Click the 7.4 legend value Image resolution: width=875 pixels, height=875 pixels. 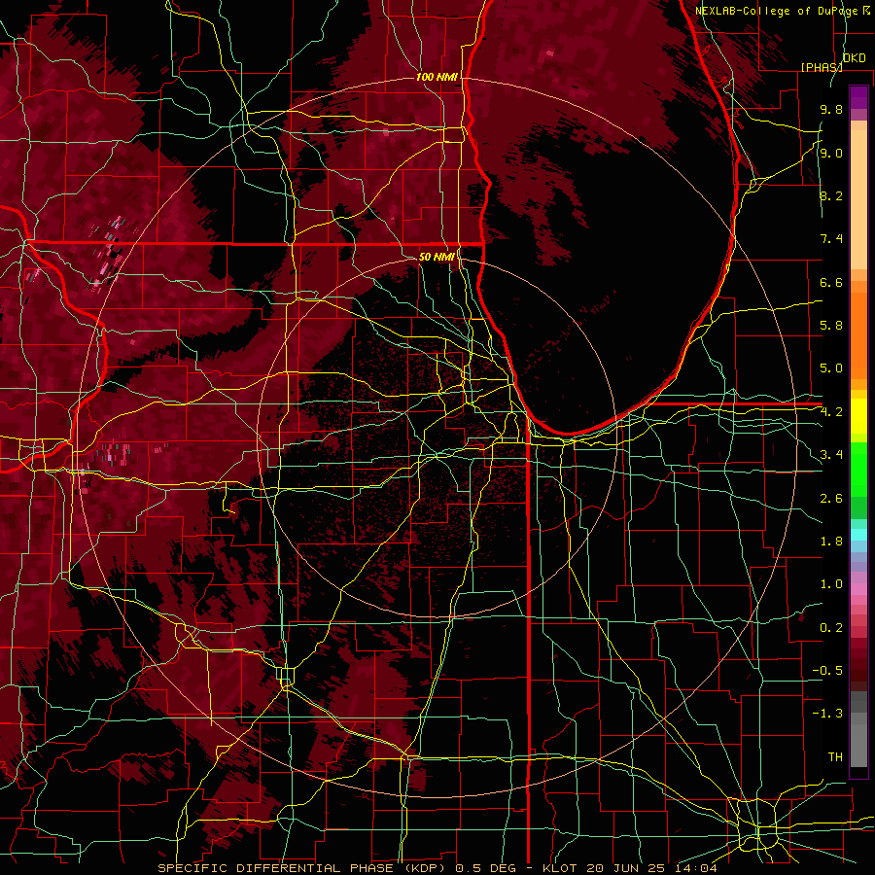point(831,239)
